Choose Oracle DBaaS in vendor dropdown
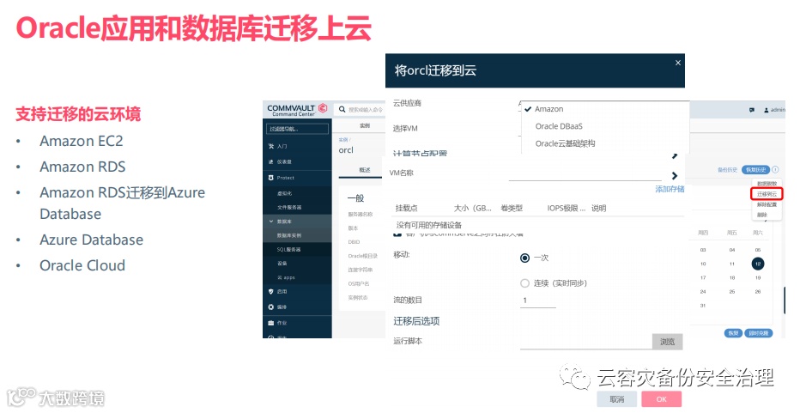Viewport: 800px width, 413px height. tap(559, 126)
